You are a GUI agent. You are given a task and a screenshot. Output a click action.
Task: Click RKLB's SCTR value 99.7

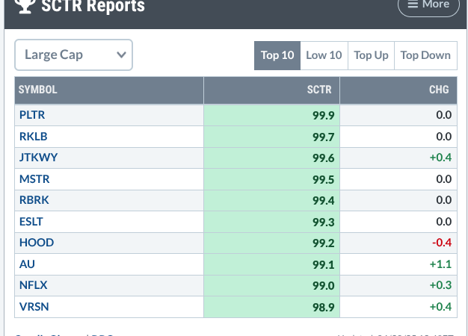323,137
